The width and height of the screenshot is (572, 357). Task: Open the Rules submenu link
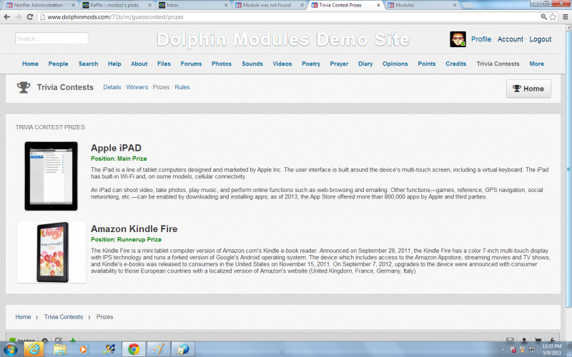(x=182, y=87)
